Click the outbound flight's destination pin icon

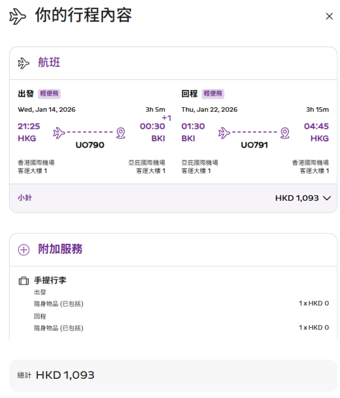pyautogui.click(x=120, y=133)
